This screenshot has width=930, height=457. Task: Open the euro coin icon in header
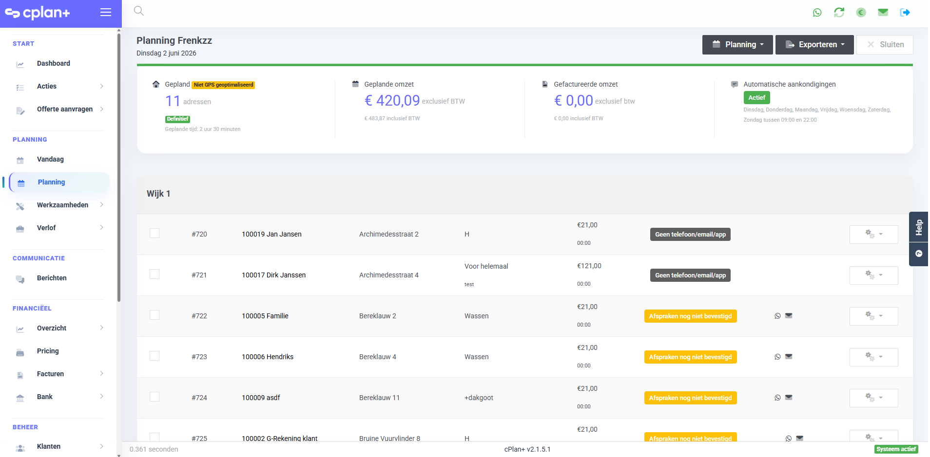point(861,13)
